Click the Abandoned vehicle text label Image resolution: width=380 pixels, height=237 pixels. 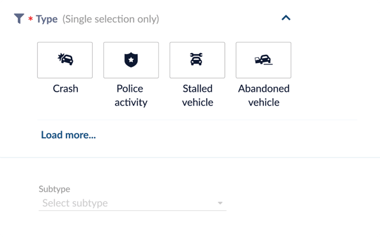(x=264, y=96)
